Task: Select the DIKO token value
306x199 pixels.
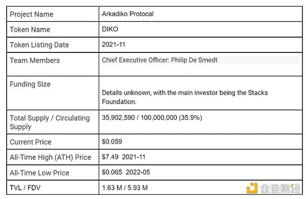Action: tap(110, 29)
